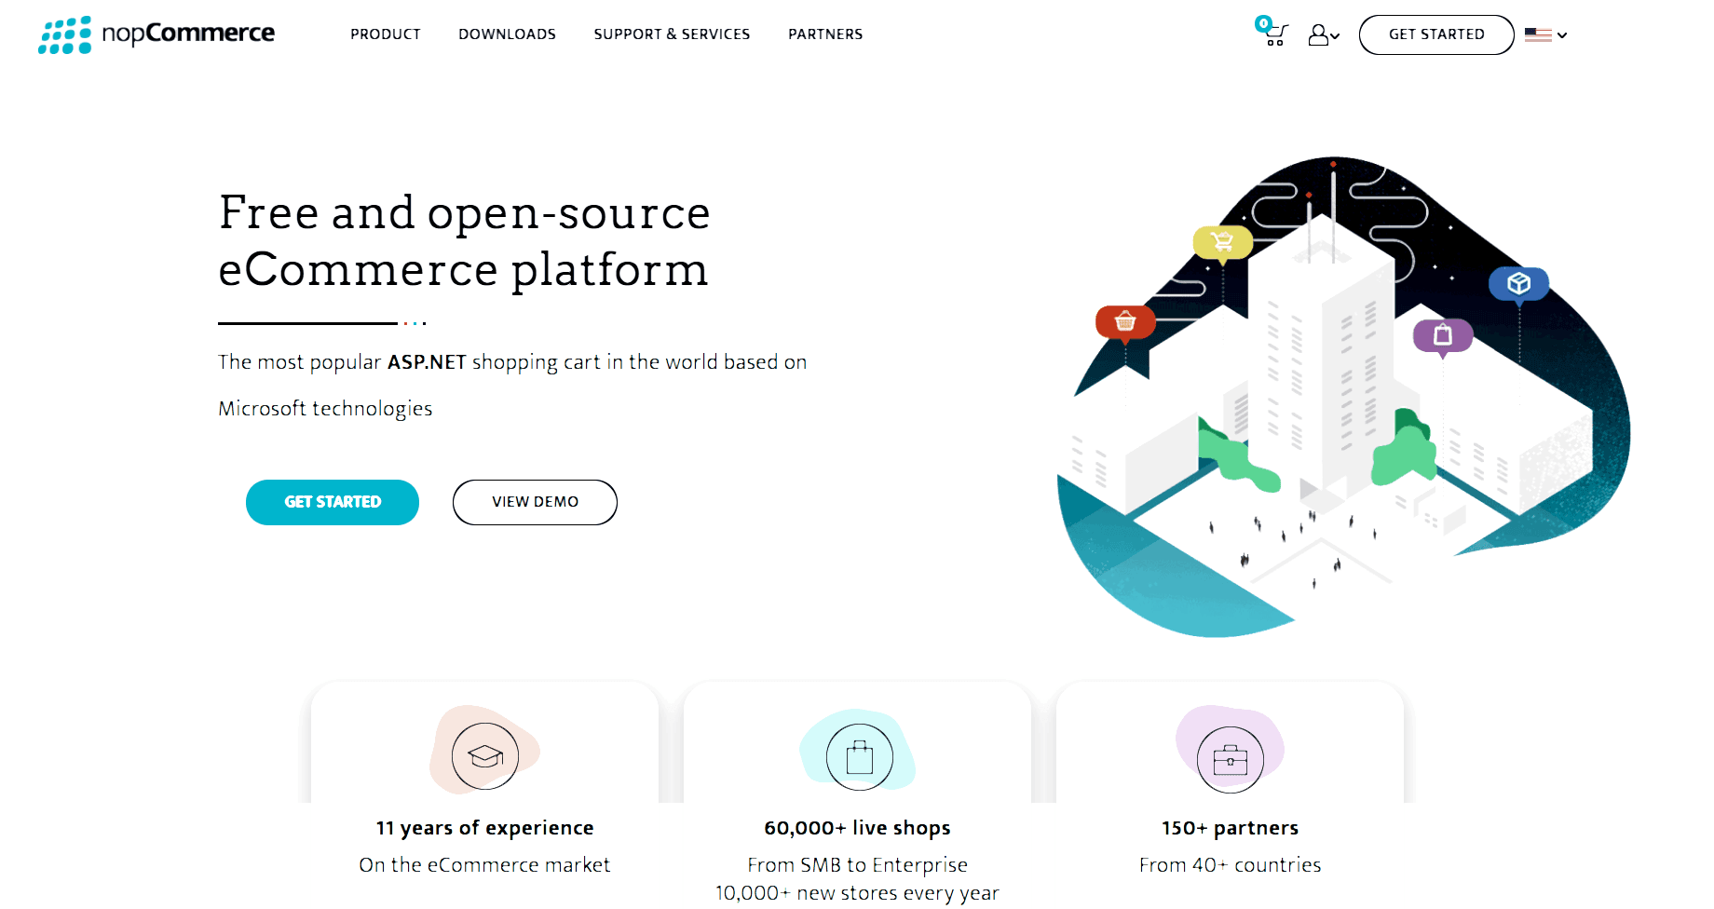Click the red basket bubble in illustration
The width and height of the screenshot is (1714, 909).
coord(1125,322)
